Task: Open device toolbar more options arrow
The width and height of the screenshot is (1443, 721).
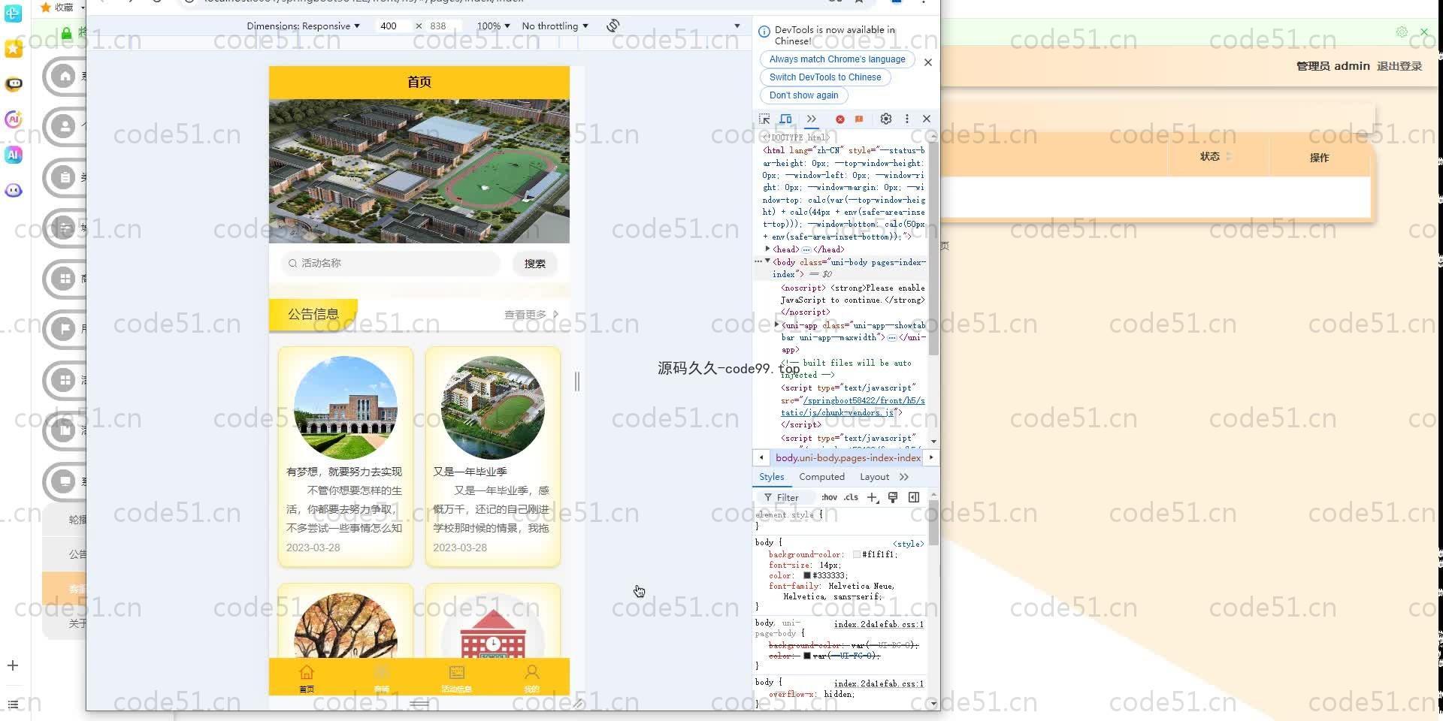Action: click(x=737, y=26)
